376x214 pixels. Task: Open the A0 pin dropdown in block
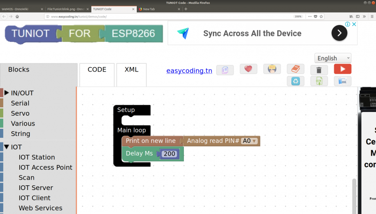[249, 141]
